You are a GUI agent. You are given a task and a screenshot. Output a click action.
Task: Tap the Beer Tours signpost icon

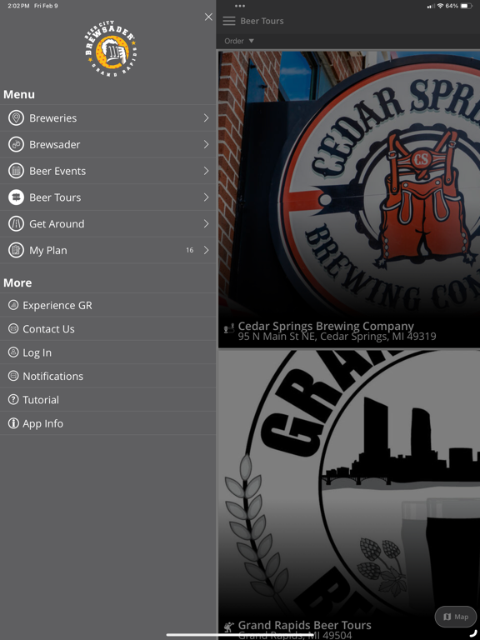point(17,197)
